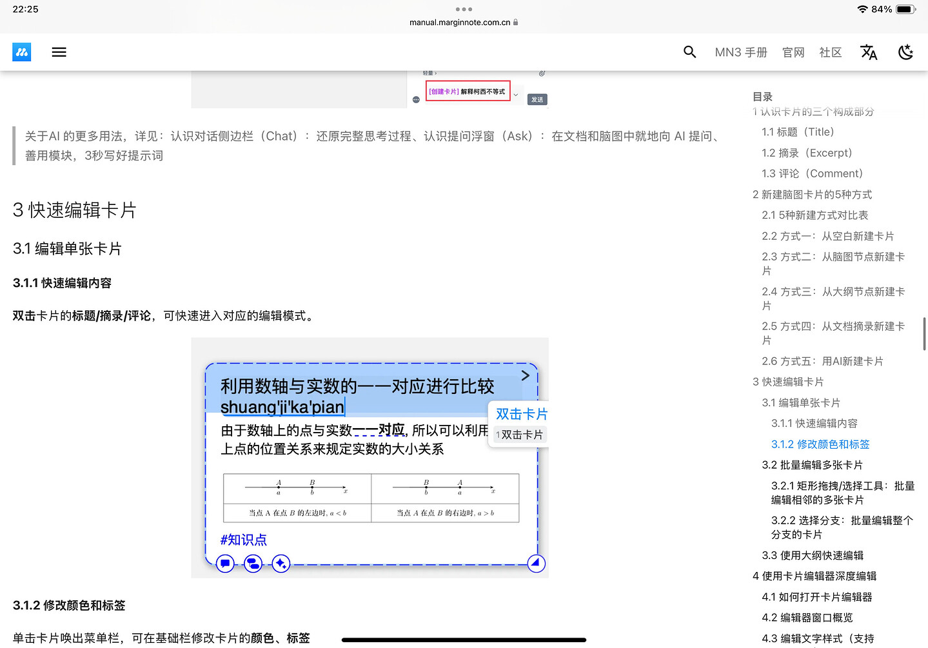
Task: Go to 2.1 5种新建方式对比表
Action: click(x=815, y=215)
